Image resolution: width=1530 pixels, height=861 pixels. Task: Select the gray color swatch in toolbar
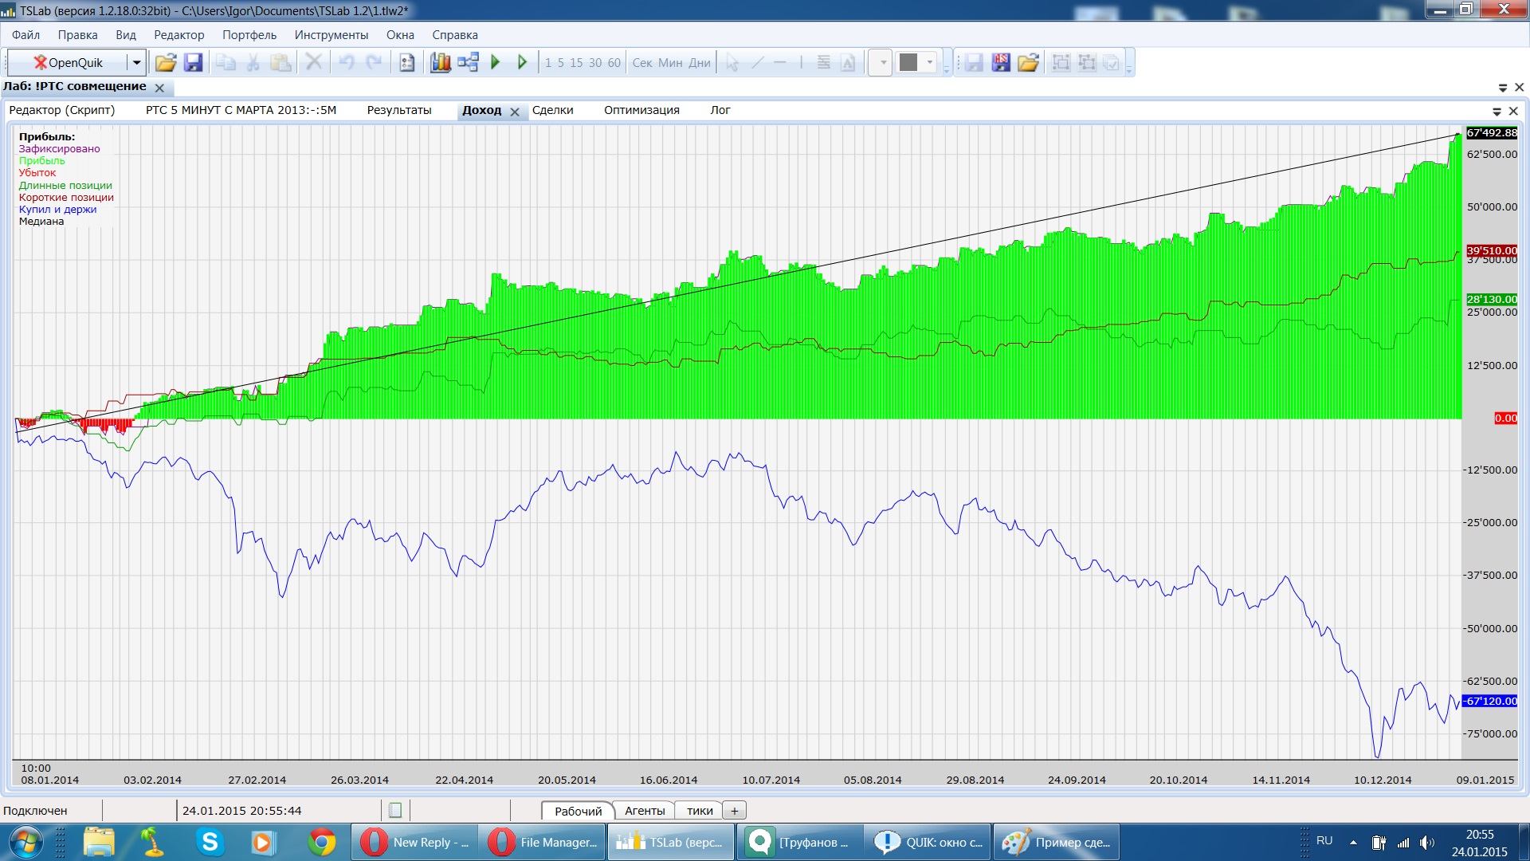click(908, 62)
